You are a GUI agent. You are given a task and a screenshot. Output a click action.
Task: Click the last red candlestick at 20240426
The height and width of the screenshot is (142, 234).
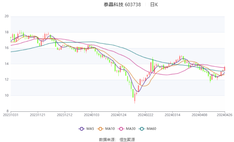(x=225, y=69)
